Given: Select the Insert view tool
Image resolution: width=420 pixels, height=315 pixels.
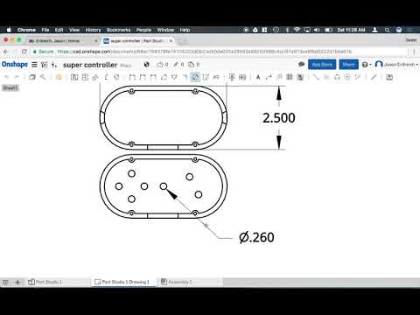Looking at the screenshot, I should [74, 77].
